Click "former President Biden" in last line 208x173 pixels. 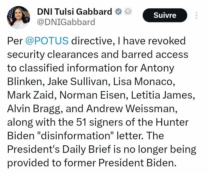point(120,163)
